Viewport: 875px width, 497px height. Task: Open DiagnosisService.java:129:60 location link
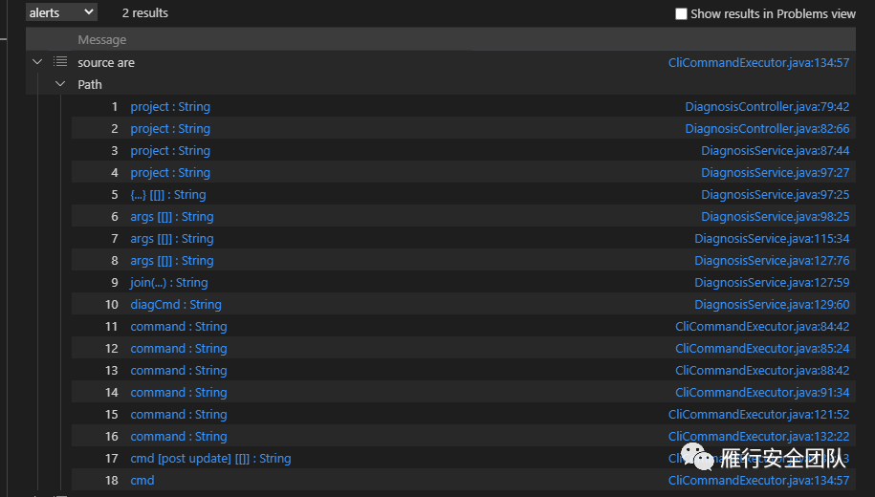coord(772,305)
